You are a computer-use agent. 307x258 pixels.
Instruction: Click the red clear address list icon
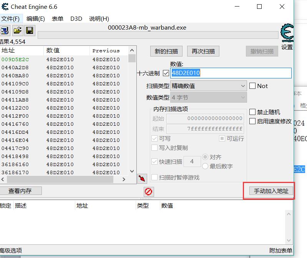tap(149, 191)
